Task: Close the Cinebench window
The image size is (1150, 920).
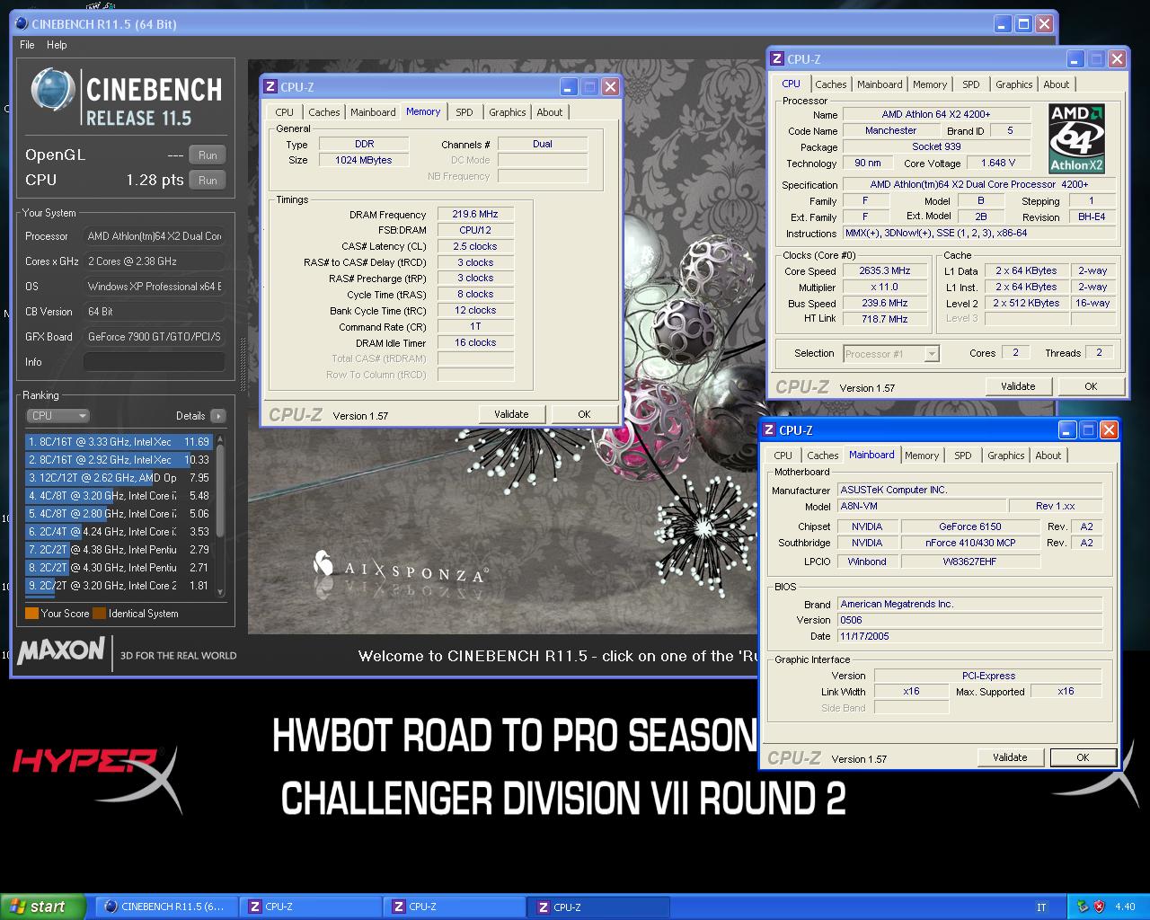Action: [x=1044, y=24]
